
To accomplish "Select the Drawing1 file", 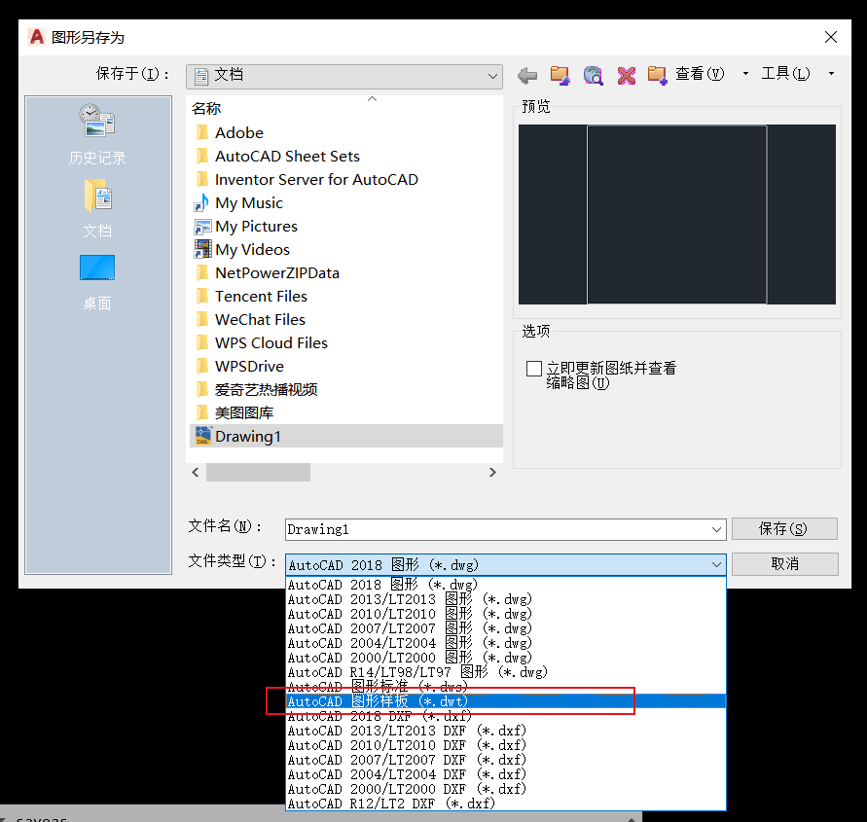I will [346, 436].
